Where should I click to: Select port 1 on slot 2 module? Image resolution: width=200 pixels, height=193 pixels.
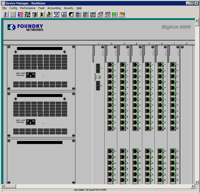pos(110,65)
